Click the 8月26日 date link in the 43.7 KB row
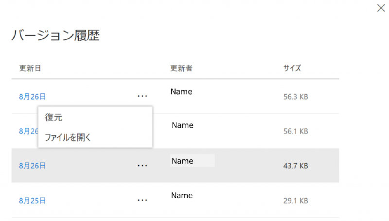Viewport: 389px width, 221px height. (33, 166)
